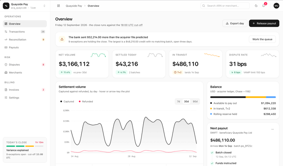Switch chart range to 7d
The width and height of the screenshot is (283, 166).
178,102
